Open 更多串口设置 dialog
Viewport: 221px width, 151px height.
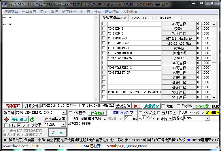55,118
